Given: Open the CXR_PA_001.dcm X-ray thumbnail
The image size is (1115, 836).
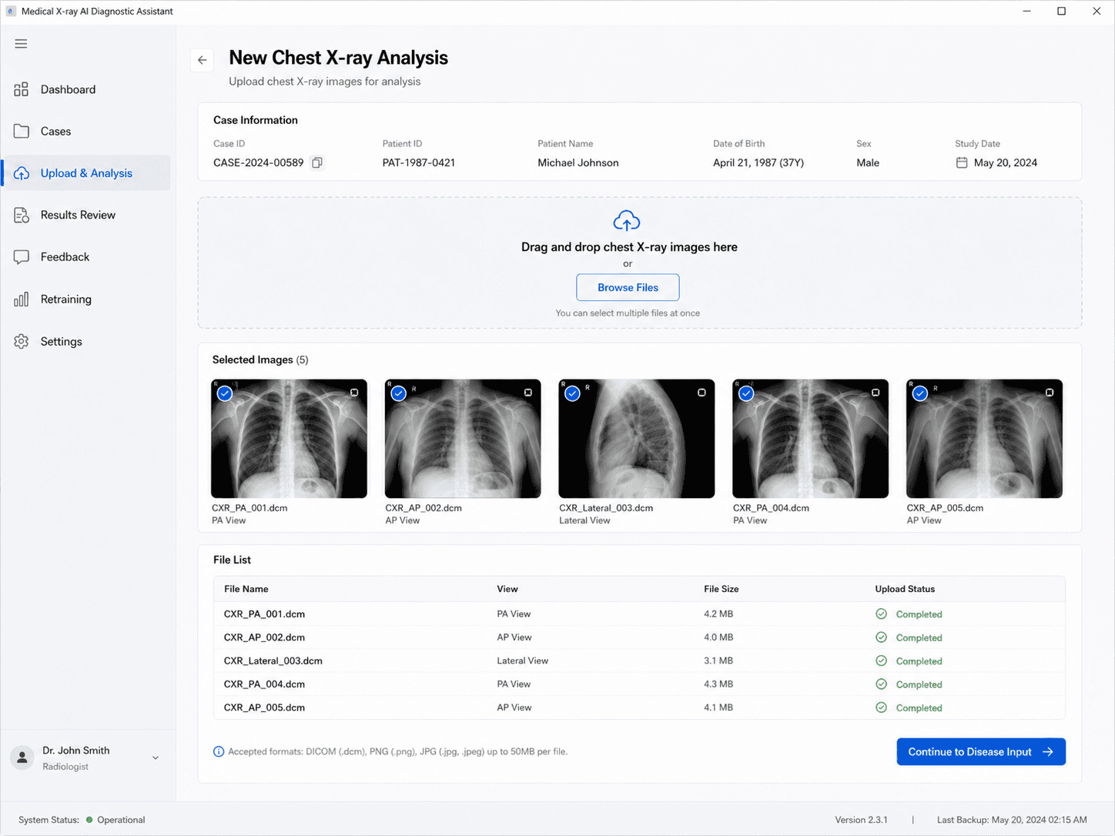Looking at the screenshot, I should point(289,439).
